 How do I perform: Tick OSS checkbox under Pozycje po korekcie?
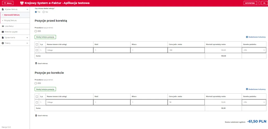(36, 84)
